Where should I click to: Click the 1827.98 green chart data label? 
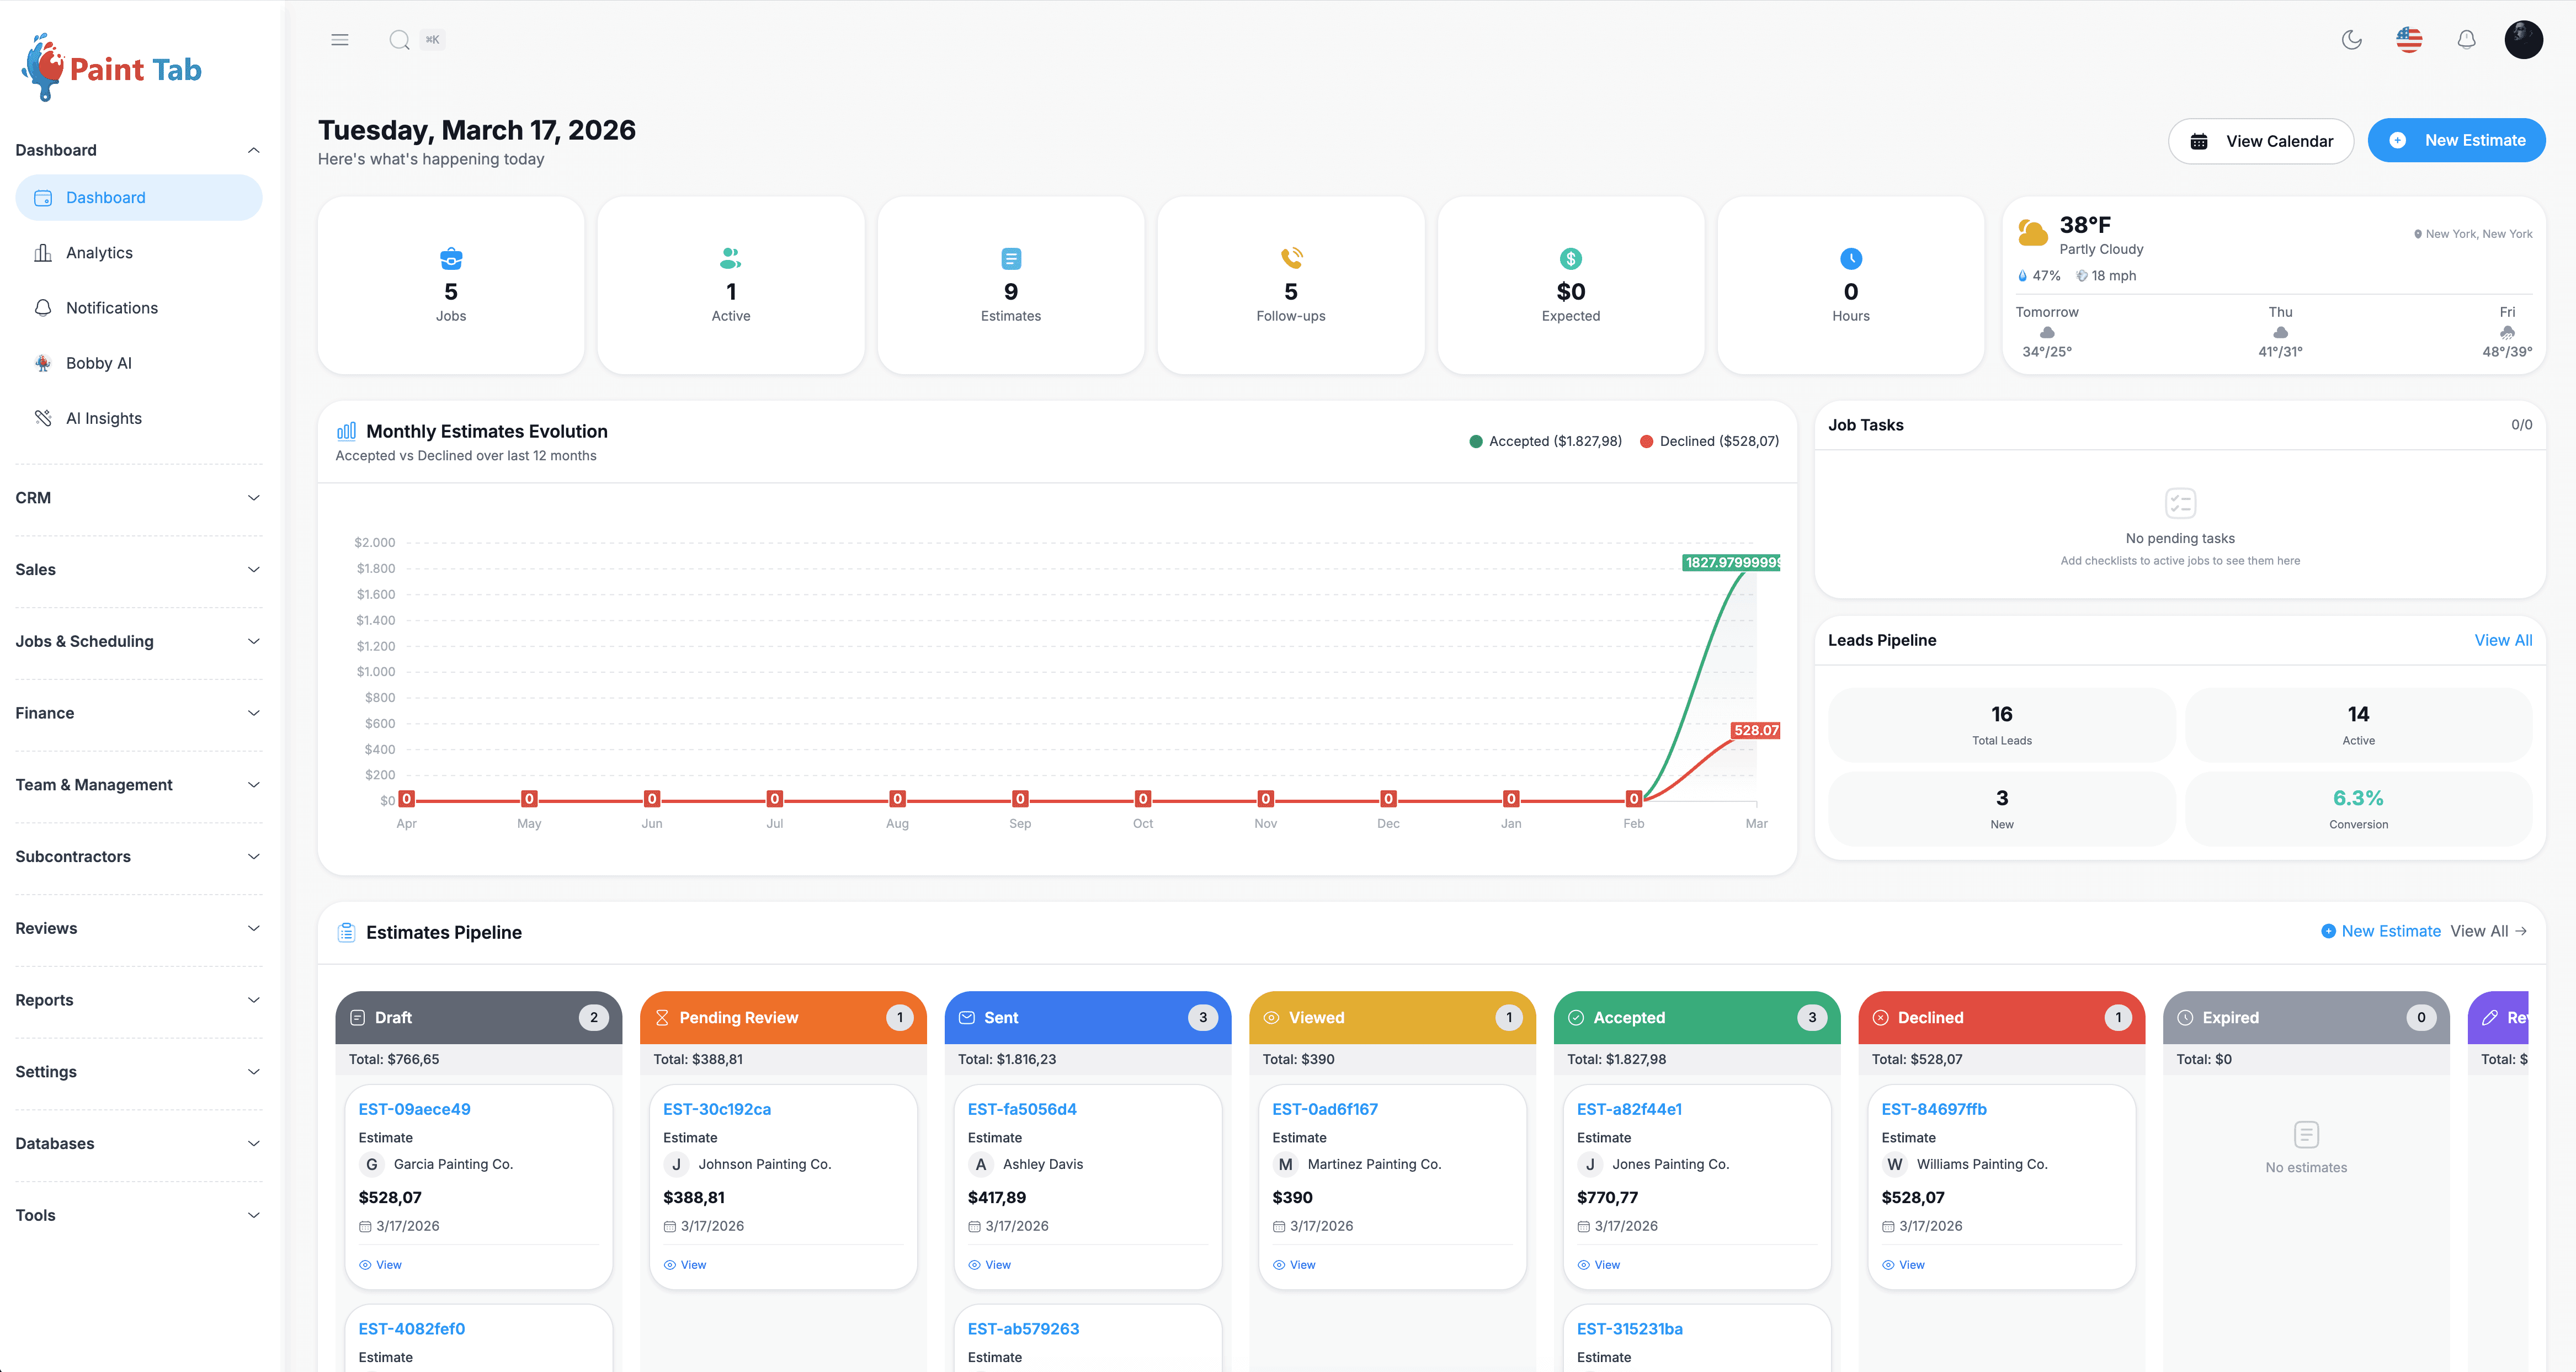pyautogui.click(x=1732, y=562)
